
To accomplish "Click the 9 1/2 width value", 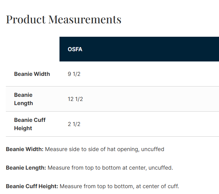I will click(74, 74).
